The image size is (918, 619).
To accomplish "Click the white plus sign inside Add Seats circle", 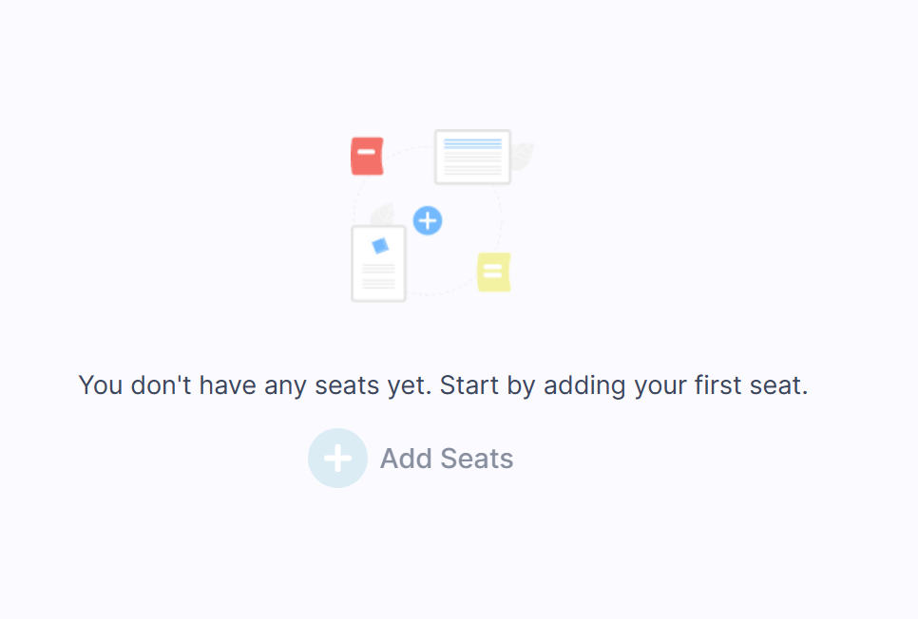I will point(337,459).
